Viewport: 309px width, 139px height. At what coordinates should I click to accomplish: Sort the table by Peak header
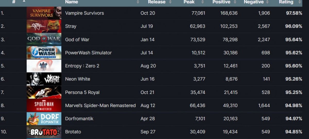pos(189,2)
